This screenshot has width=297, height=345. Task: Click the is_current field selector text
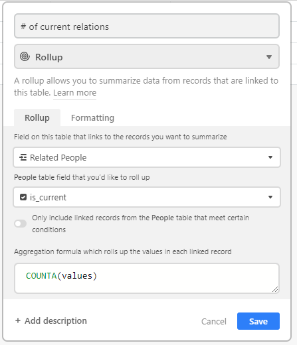tap(48, 197)
